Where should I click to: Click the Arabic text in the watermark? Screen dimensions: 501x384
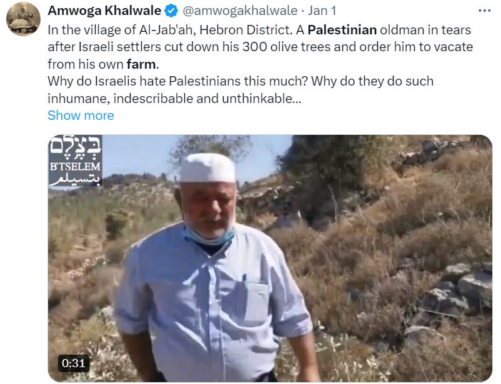tap(76, 179)
